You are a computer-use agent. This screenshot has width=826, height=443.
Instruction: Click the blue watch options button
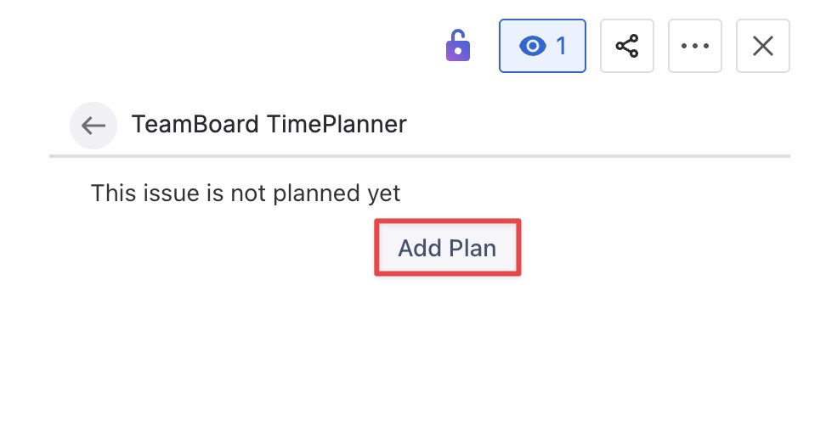click(x=542, y=46)
